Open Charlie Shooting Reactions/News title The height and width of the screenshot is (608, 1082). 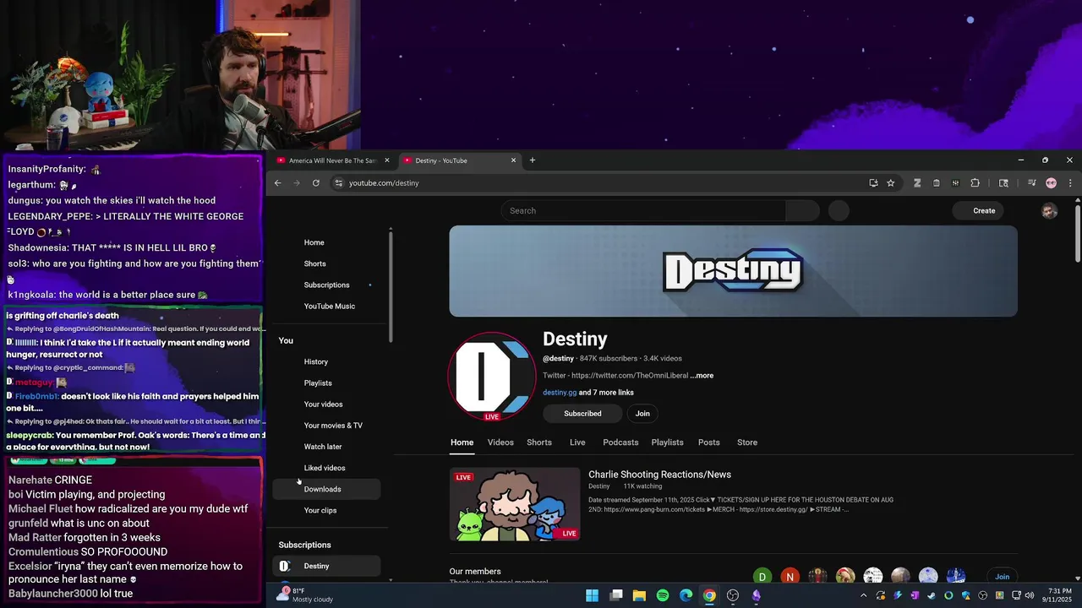pyautogui.click(x=659, y=475)
